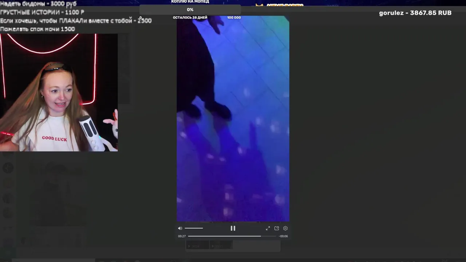Click the vertical video frame
Screen dimensions: 466x262
coord(233,119)
